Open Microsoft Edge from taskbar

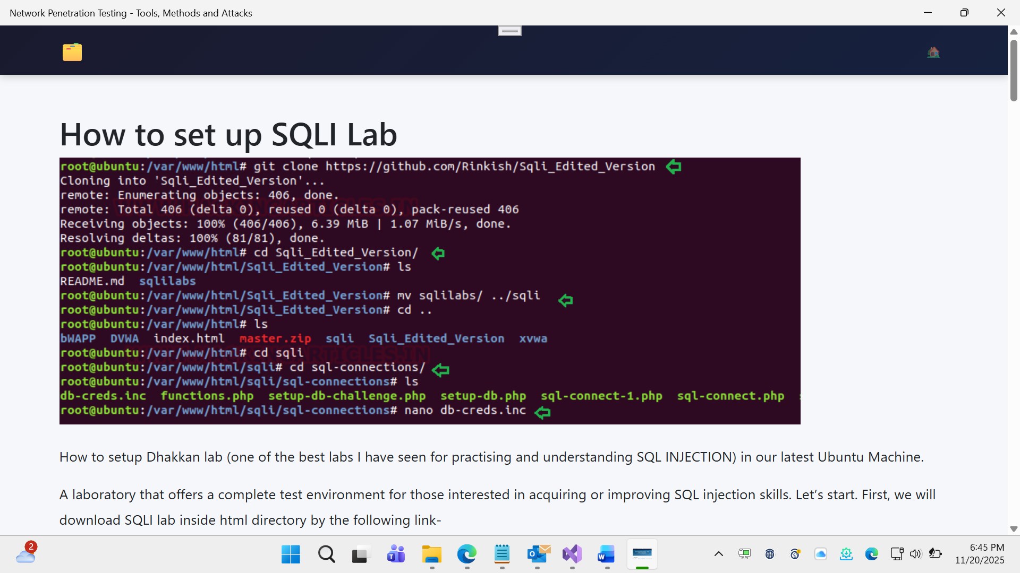[x=467, y=554]
